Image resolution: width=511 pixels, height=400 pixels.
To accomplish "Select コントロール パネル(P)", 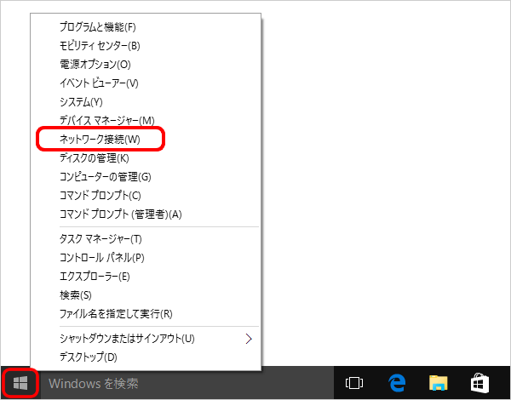I will click(102, 258).
